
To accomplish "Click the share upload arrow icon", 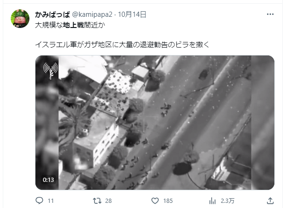I will coord(270,201).
